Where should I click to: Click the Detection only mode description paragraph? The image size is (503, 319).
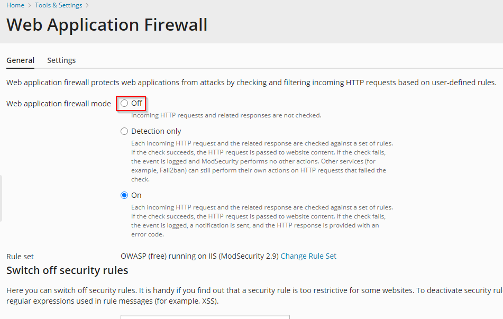tap(262, 161)
